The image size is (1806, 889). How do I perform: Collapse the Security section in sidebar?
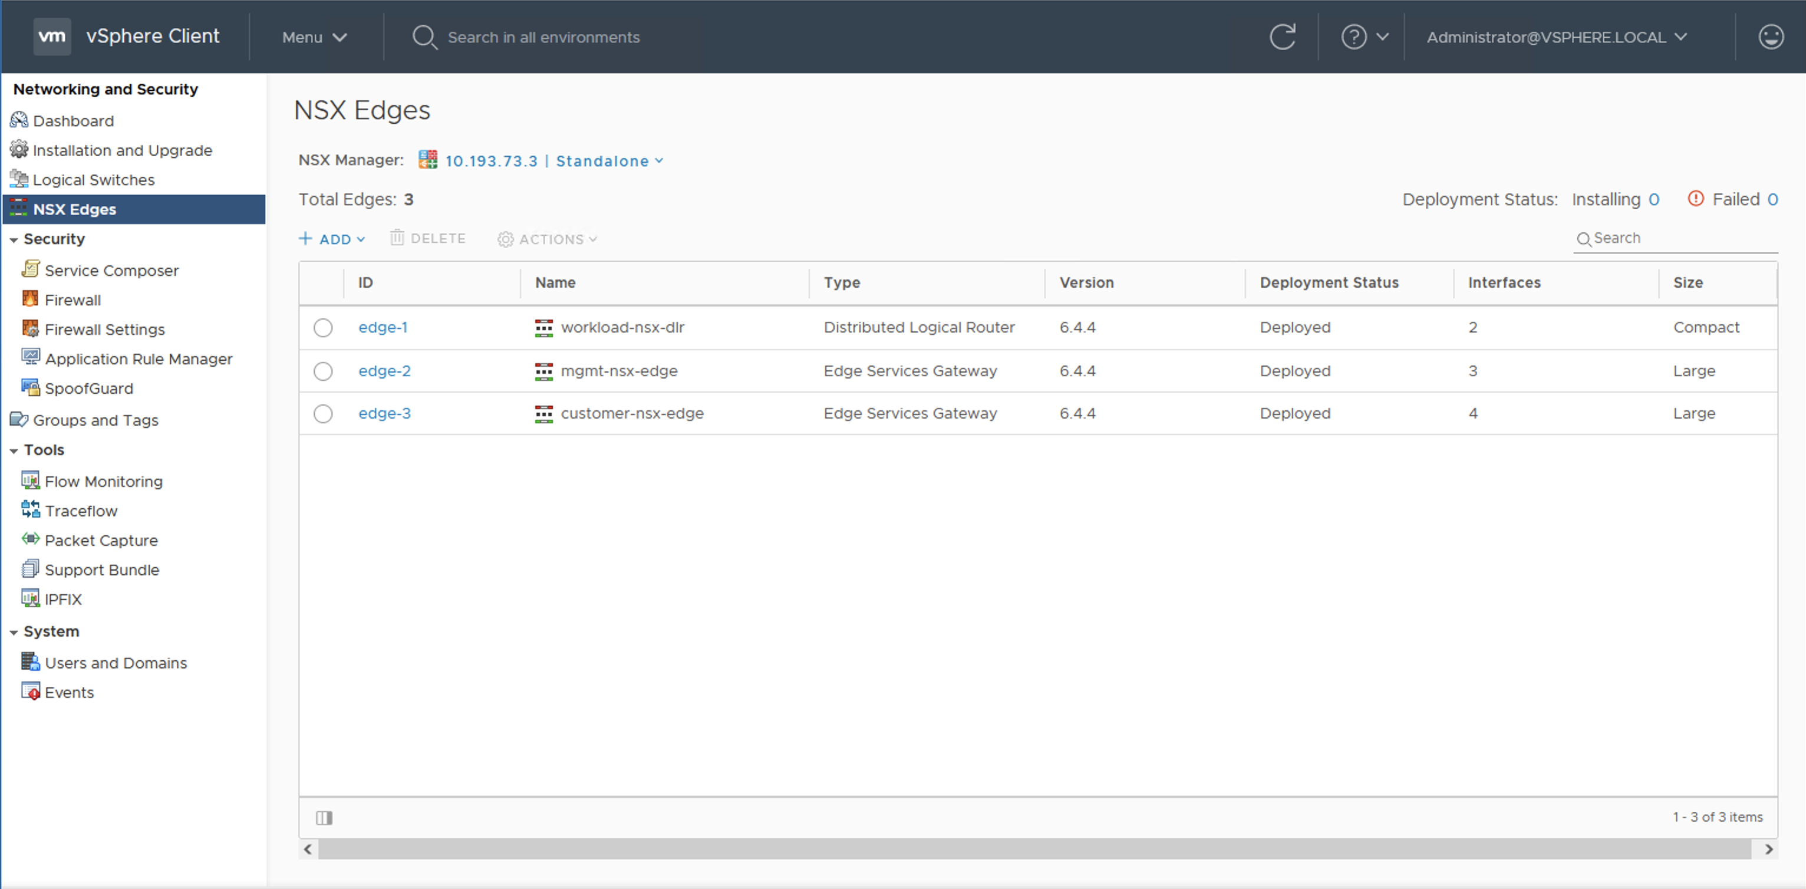[14, 240]
